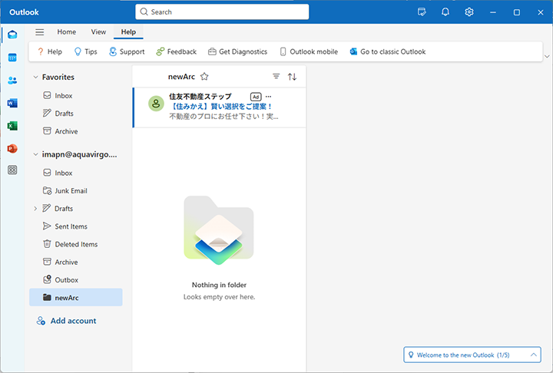553x373 pixels.
Task: Click the 【住みかえ】賢い選択をご提案! subject line
Action: 220,107
